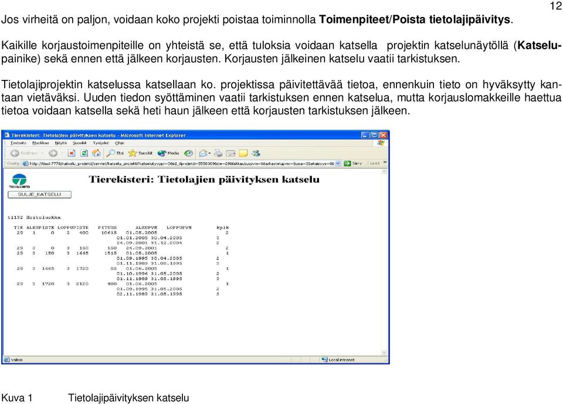Open the Ohje menu
The image size is (563, 404).
120,143
